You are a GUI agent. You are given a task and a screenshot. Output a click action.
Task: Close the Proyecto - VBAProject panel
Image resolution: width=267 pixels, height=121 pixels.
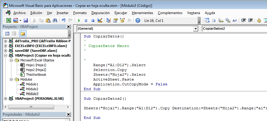click(x=68, y=27)
